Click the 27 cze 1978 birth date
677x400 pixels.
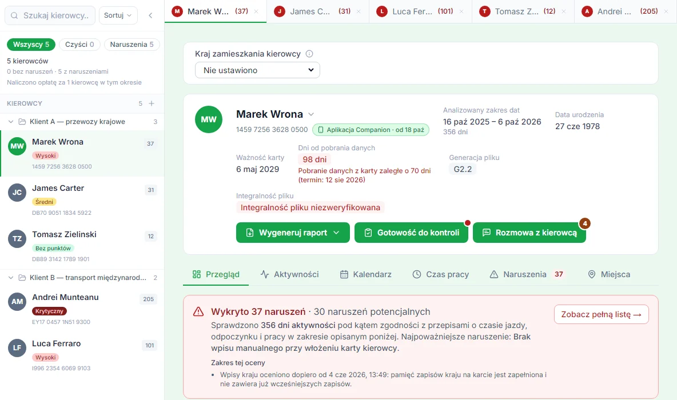(578, 126)
